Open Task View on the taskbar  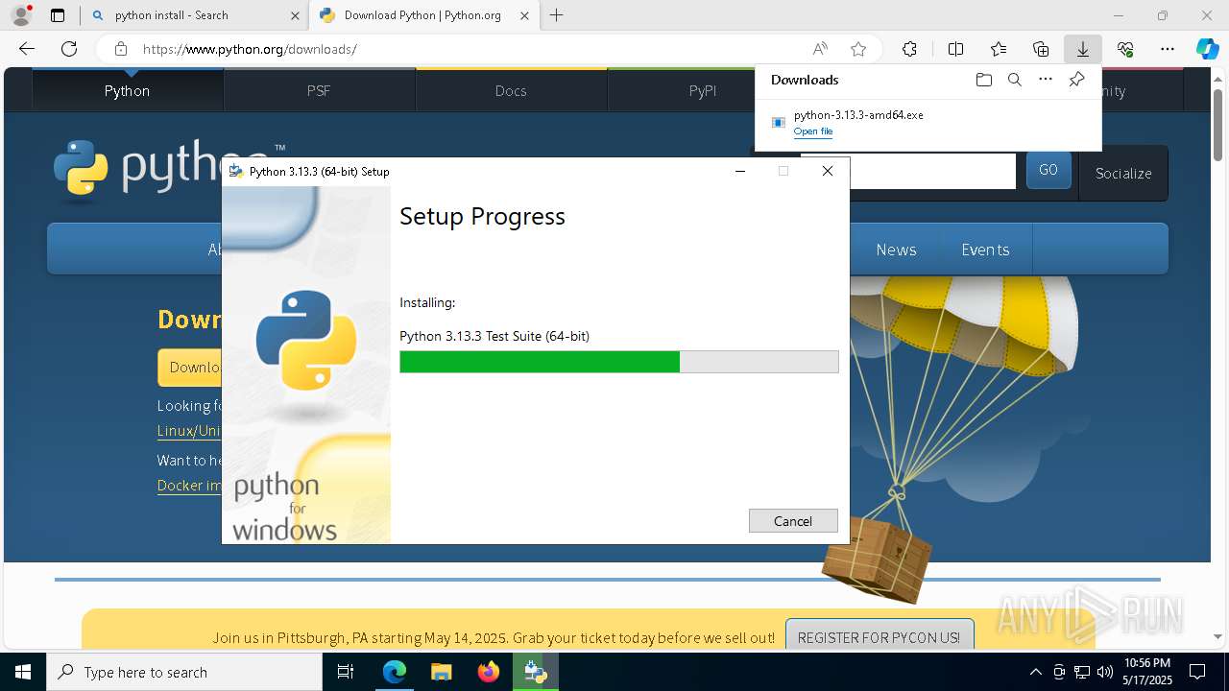pos(346,672)
